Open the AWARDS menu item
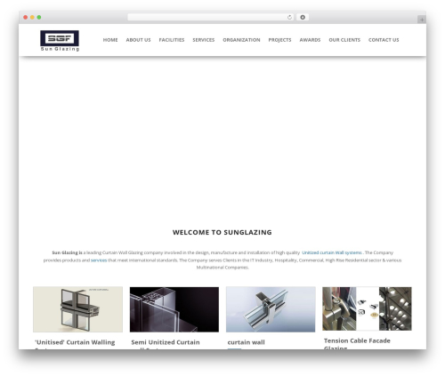The width and height of the screenshot is (445, 376). point(310,40)
